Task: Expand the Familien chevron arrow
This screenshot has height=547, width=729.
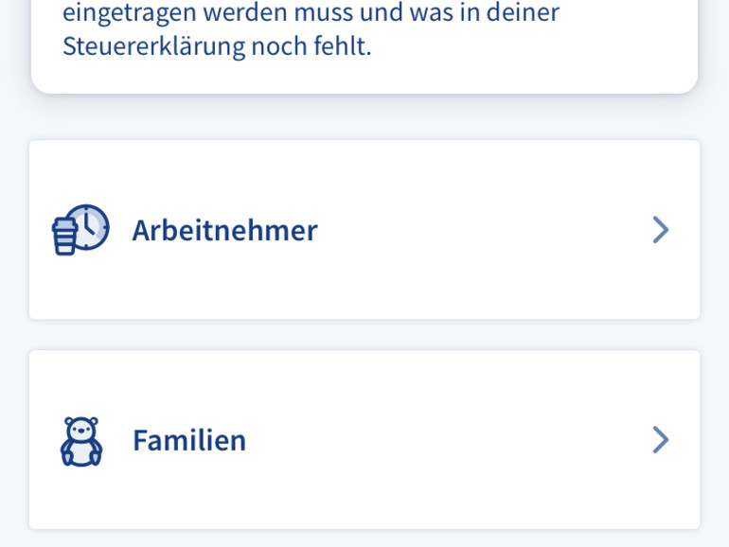Action: [660, 440]
